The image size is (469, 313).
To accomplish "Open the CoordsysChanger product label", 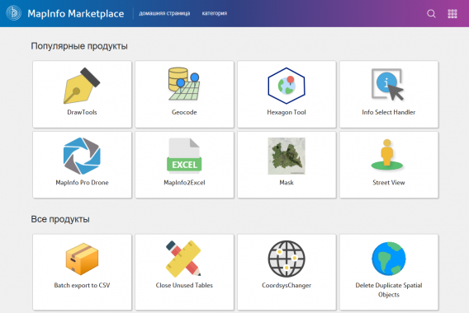I will [287, 285].
